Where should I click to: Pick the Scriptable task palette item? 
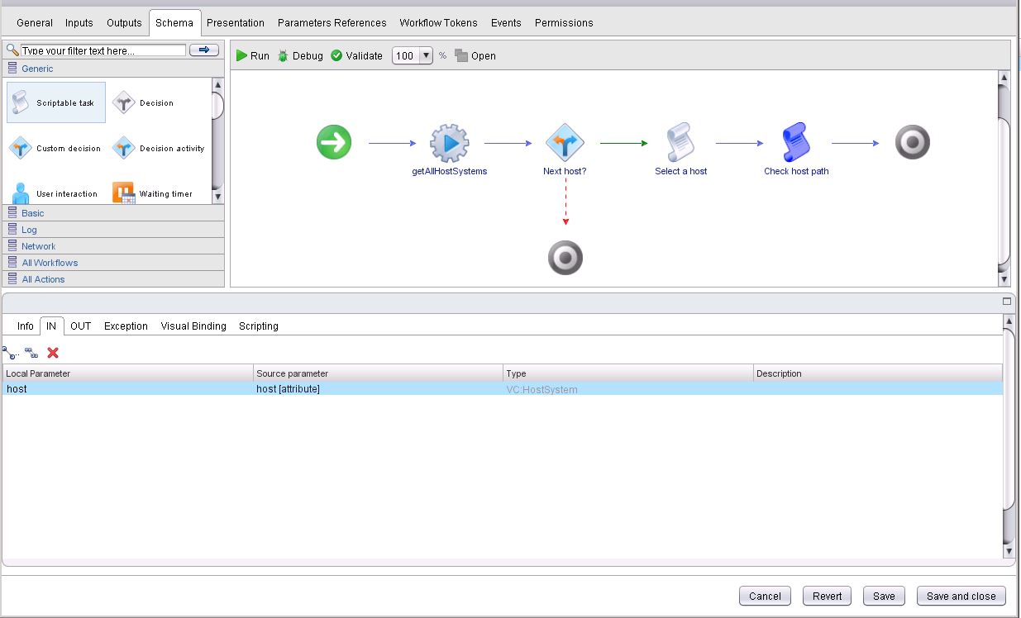pos(56,103)
